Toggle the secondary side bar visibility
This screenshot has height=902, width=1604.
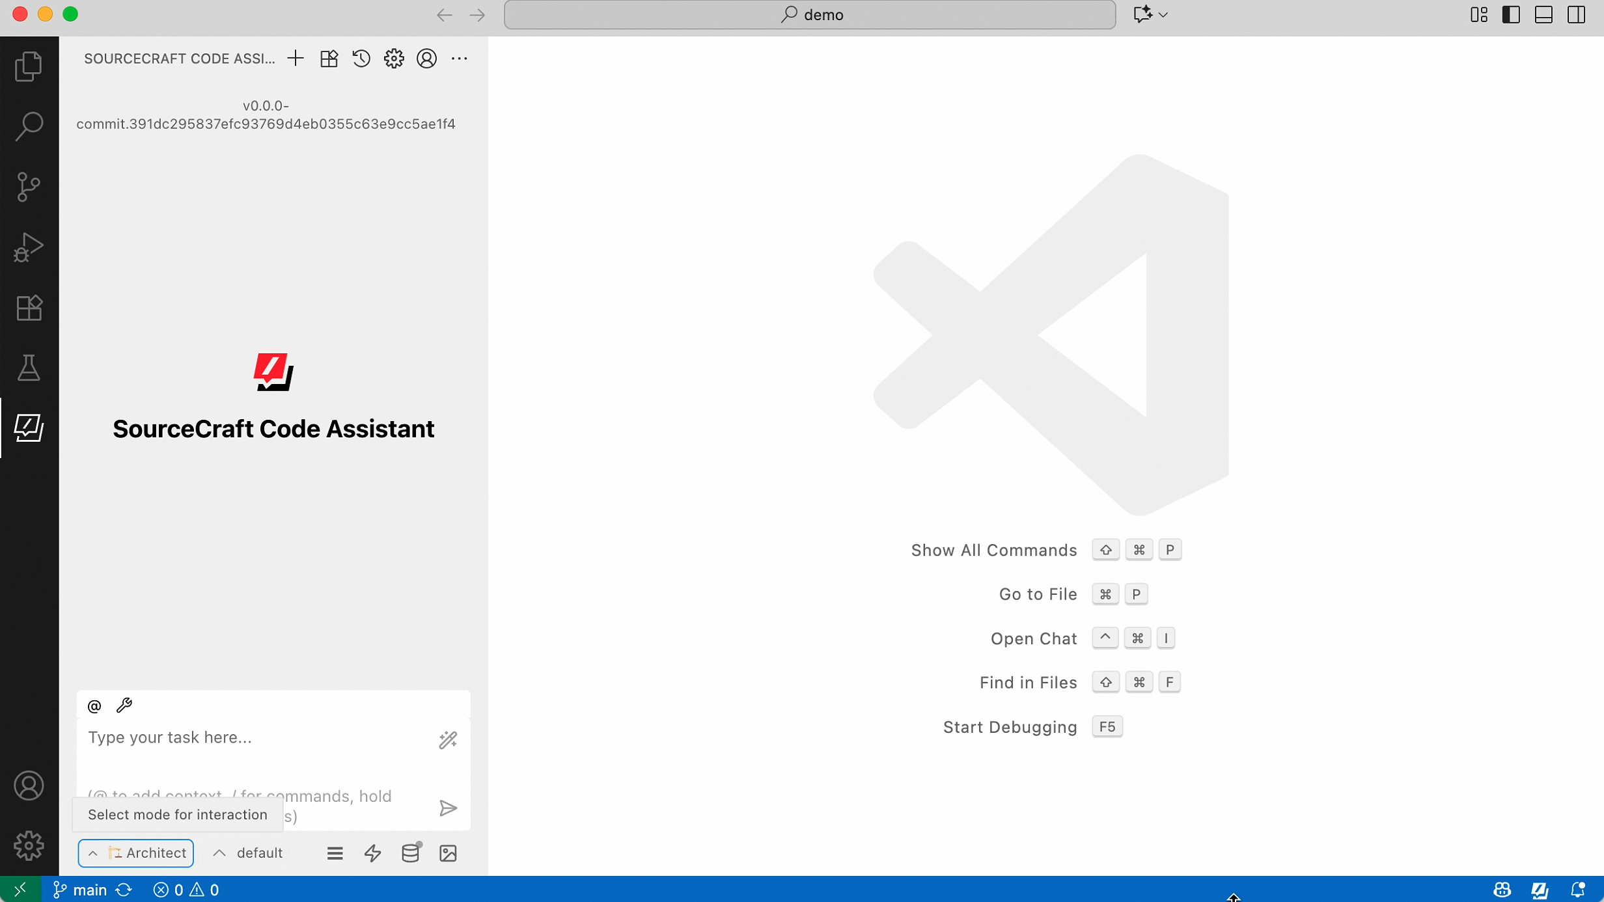click(1576, 14)
